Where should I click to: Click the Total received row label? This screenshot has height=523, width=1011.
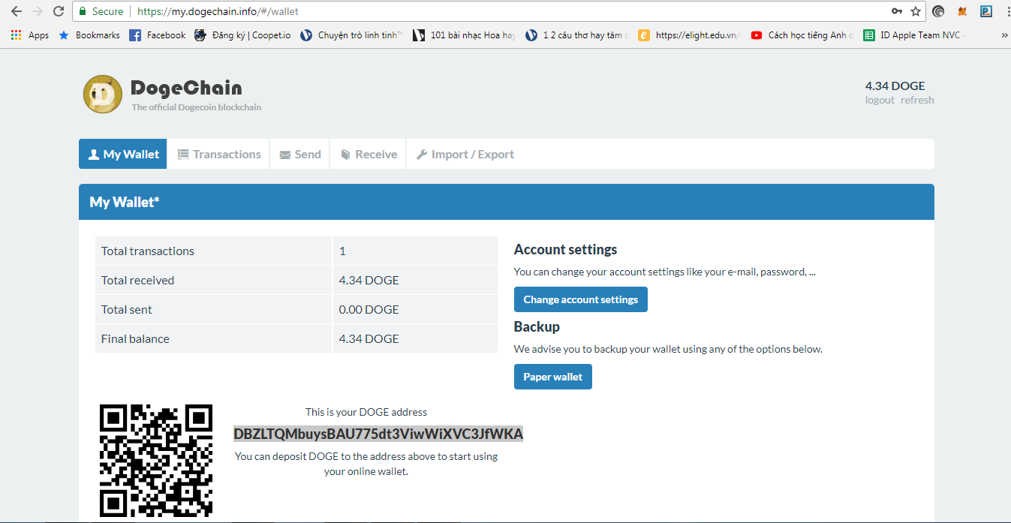[x=137, y=281]
